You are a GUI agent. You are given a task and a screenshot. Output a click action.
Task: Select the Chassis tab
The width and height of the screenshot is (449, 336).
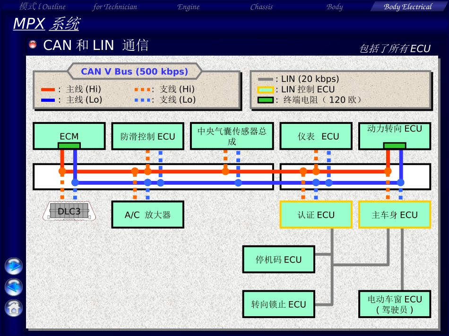point(261,7)
